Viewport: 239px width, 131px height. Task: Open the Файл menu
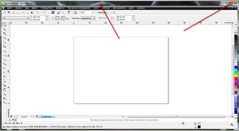(x=9, y=8)
